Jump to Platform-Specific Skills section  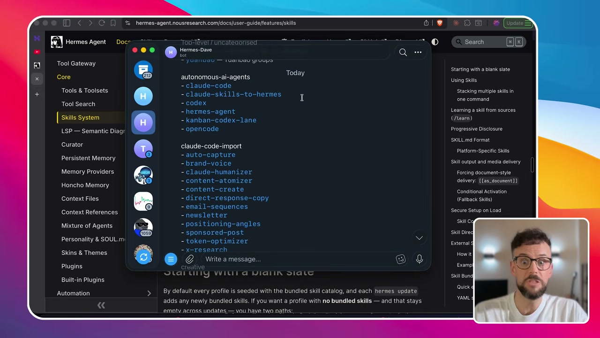(x=483, y=151)
